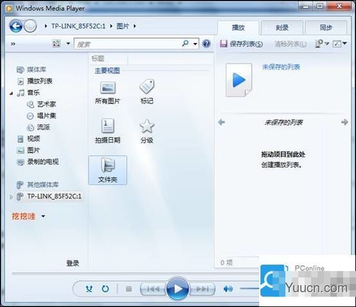The height and width of the screenshot is (307, 356).
Task: Click 清除列表 to clear the list
Action: tap(291, 44)
